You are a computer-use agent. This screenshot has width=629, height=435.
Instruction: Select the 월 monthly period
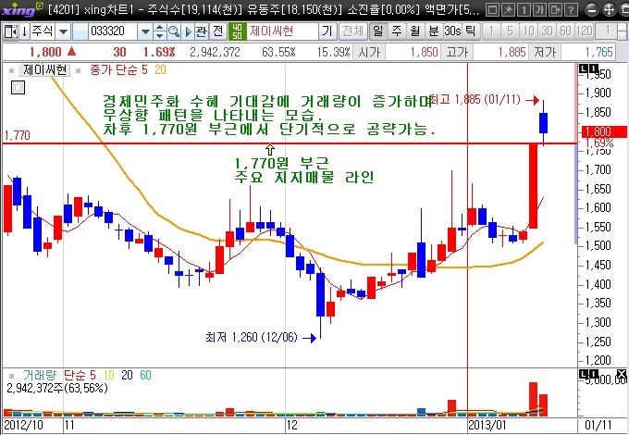415,31
